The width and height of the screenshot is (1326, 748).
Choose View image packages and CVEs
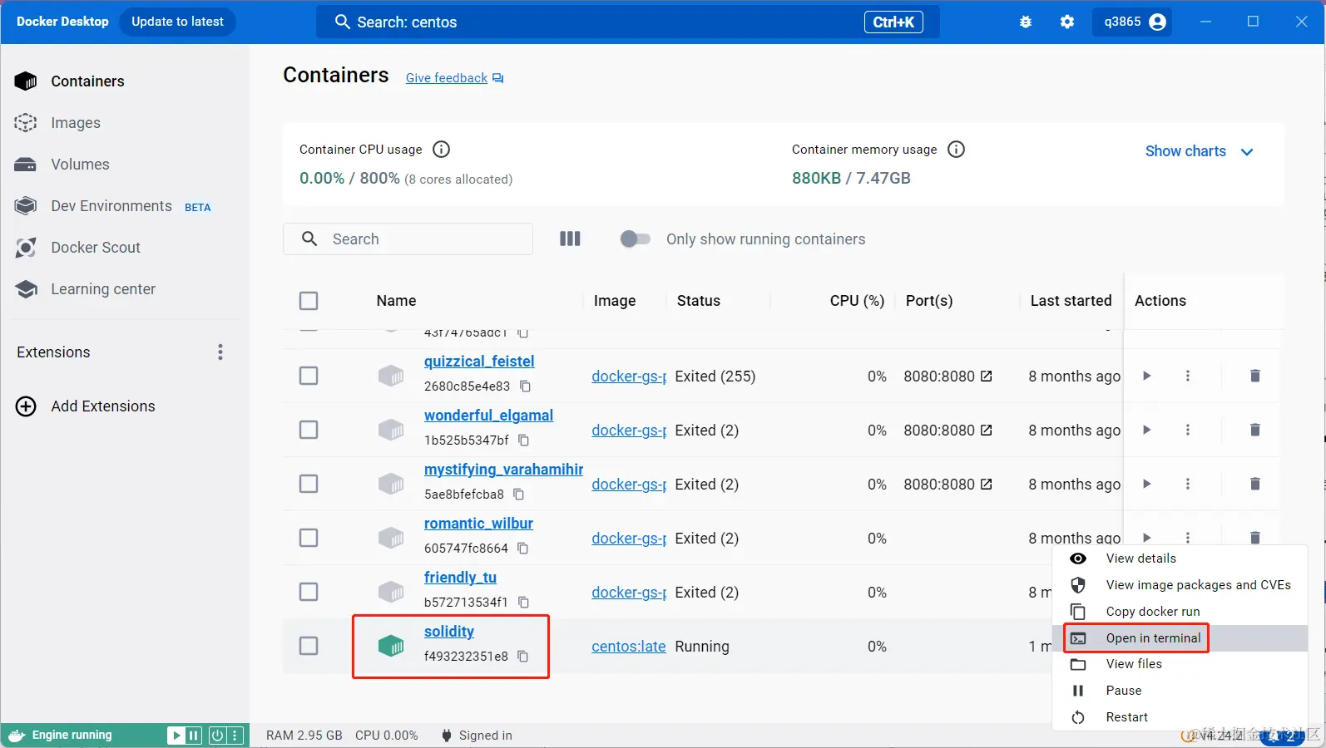[x=1180, y=585]
